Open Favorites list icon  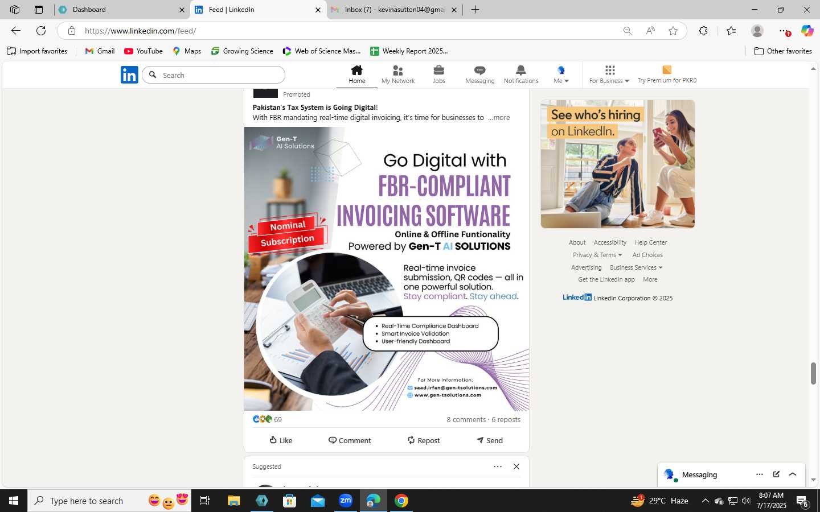731,31
